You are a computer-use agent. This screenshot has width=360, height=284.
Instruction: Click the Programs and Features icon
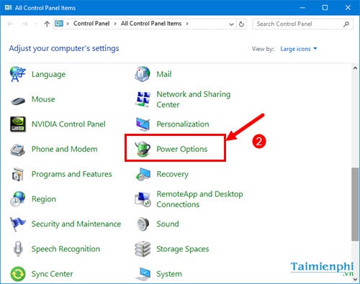coord(17,174)
